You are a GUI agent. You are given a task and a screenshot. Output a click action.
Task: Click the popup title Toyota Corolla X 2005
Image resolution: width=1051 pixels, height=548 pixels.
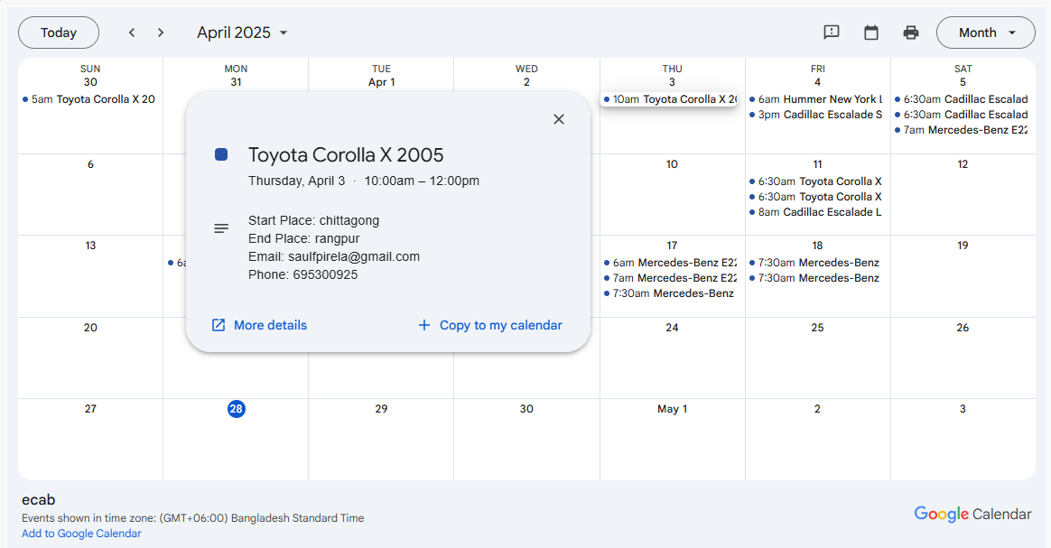click(x=346, y=154)
